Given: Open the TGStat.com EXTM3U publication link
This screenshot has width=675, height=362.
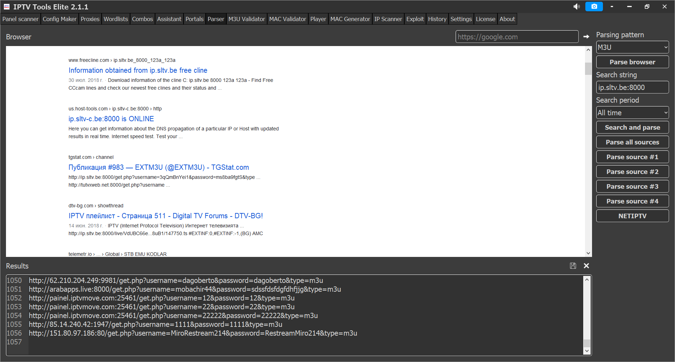Looking at the screenshot, I should pyautogui.click(x=159, y=167).
